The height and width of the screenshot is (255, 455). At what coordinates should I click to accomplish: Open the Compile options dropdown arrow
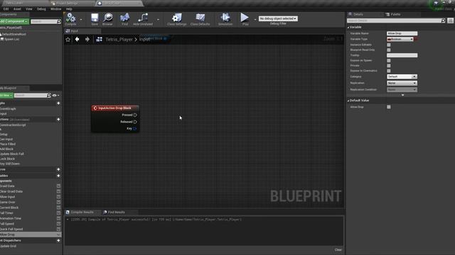[x=81, y=20]
